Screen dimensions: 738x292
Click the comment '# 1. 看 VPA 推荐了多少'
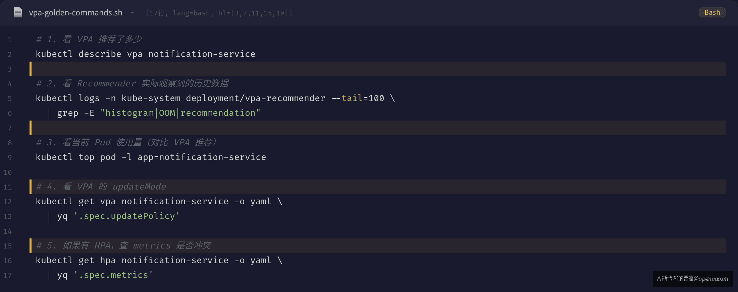[89, 39]
